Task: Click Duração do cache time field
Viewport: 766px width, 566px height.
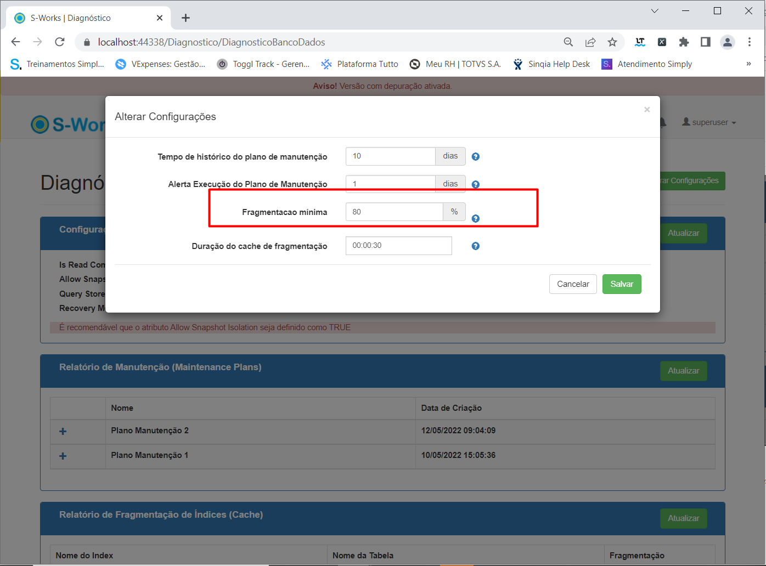Action: (398, 246)
